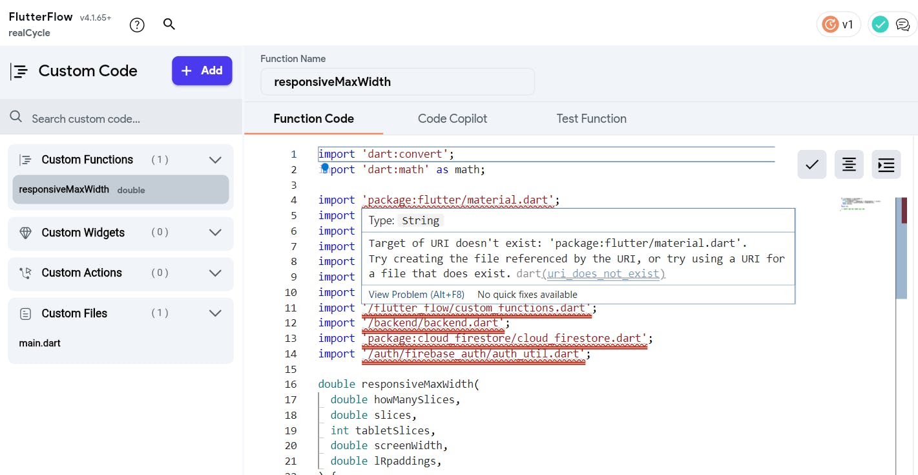918x475 pixels.
Task: Click the center align format code icon
Action: [849, 164]
